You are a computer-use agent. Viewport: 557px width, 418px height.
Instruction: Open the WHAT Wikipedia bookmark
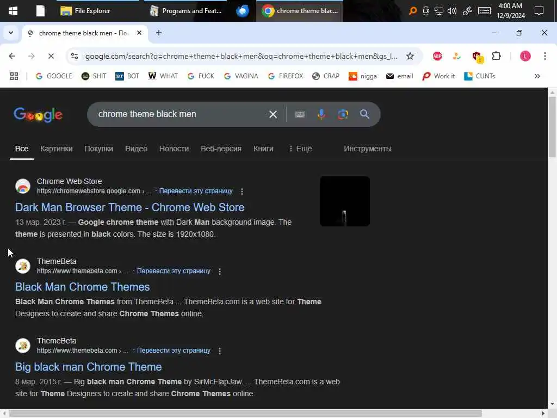click(163, 76)
